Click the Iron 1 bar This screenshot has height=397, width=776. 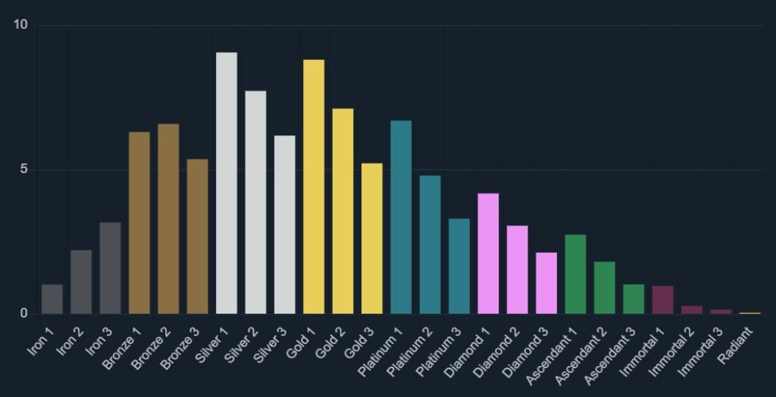click(52, 299)
